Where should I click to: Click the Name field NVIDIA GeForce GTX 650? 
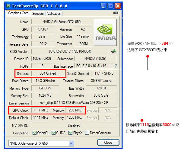[62, 22]
